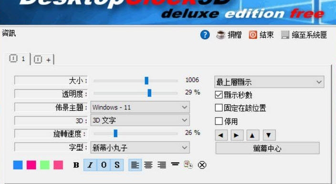Check the 固定在該位置 option
336x184 pixels.
click(x=219, y=108)
